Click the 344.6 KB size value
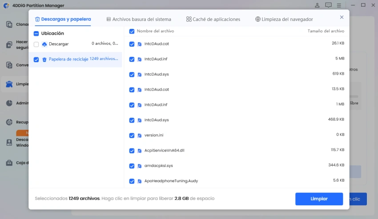This screenshot has width=378, height=219. point(336,165)
